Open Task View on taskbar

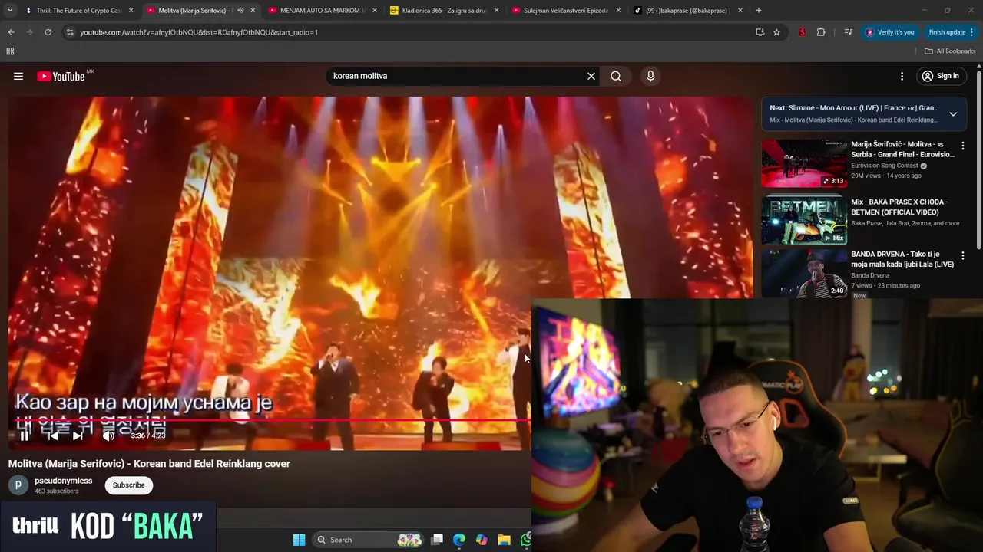click(437, 540)
